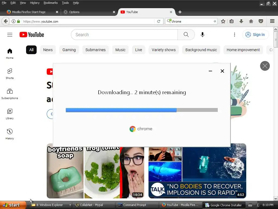Image resolution: width=278 pixels, height=209 pixels.
Task: Open the History menu in menu bar
Action: click(34, 3)
